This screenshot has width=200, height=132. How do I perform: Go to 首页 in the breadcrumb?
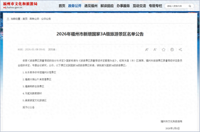[25, 19]
